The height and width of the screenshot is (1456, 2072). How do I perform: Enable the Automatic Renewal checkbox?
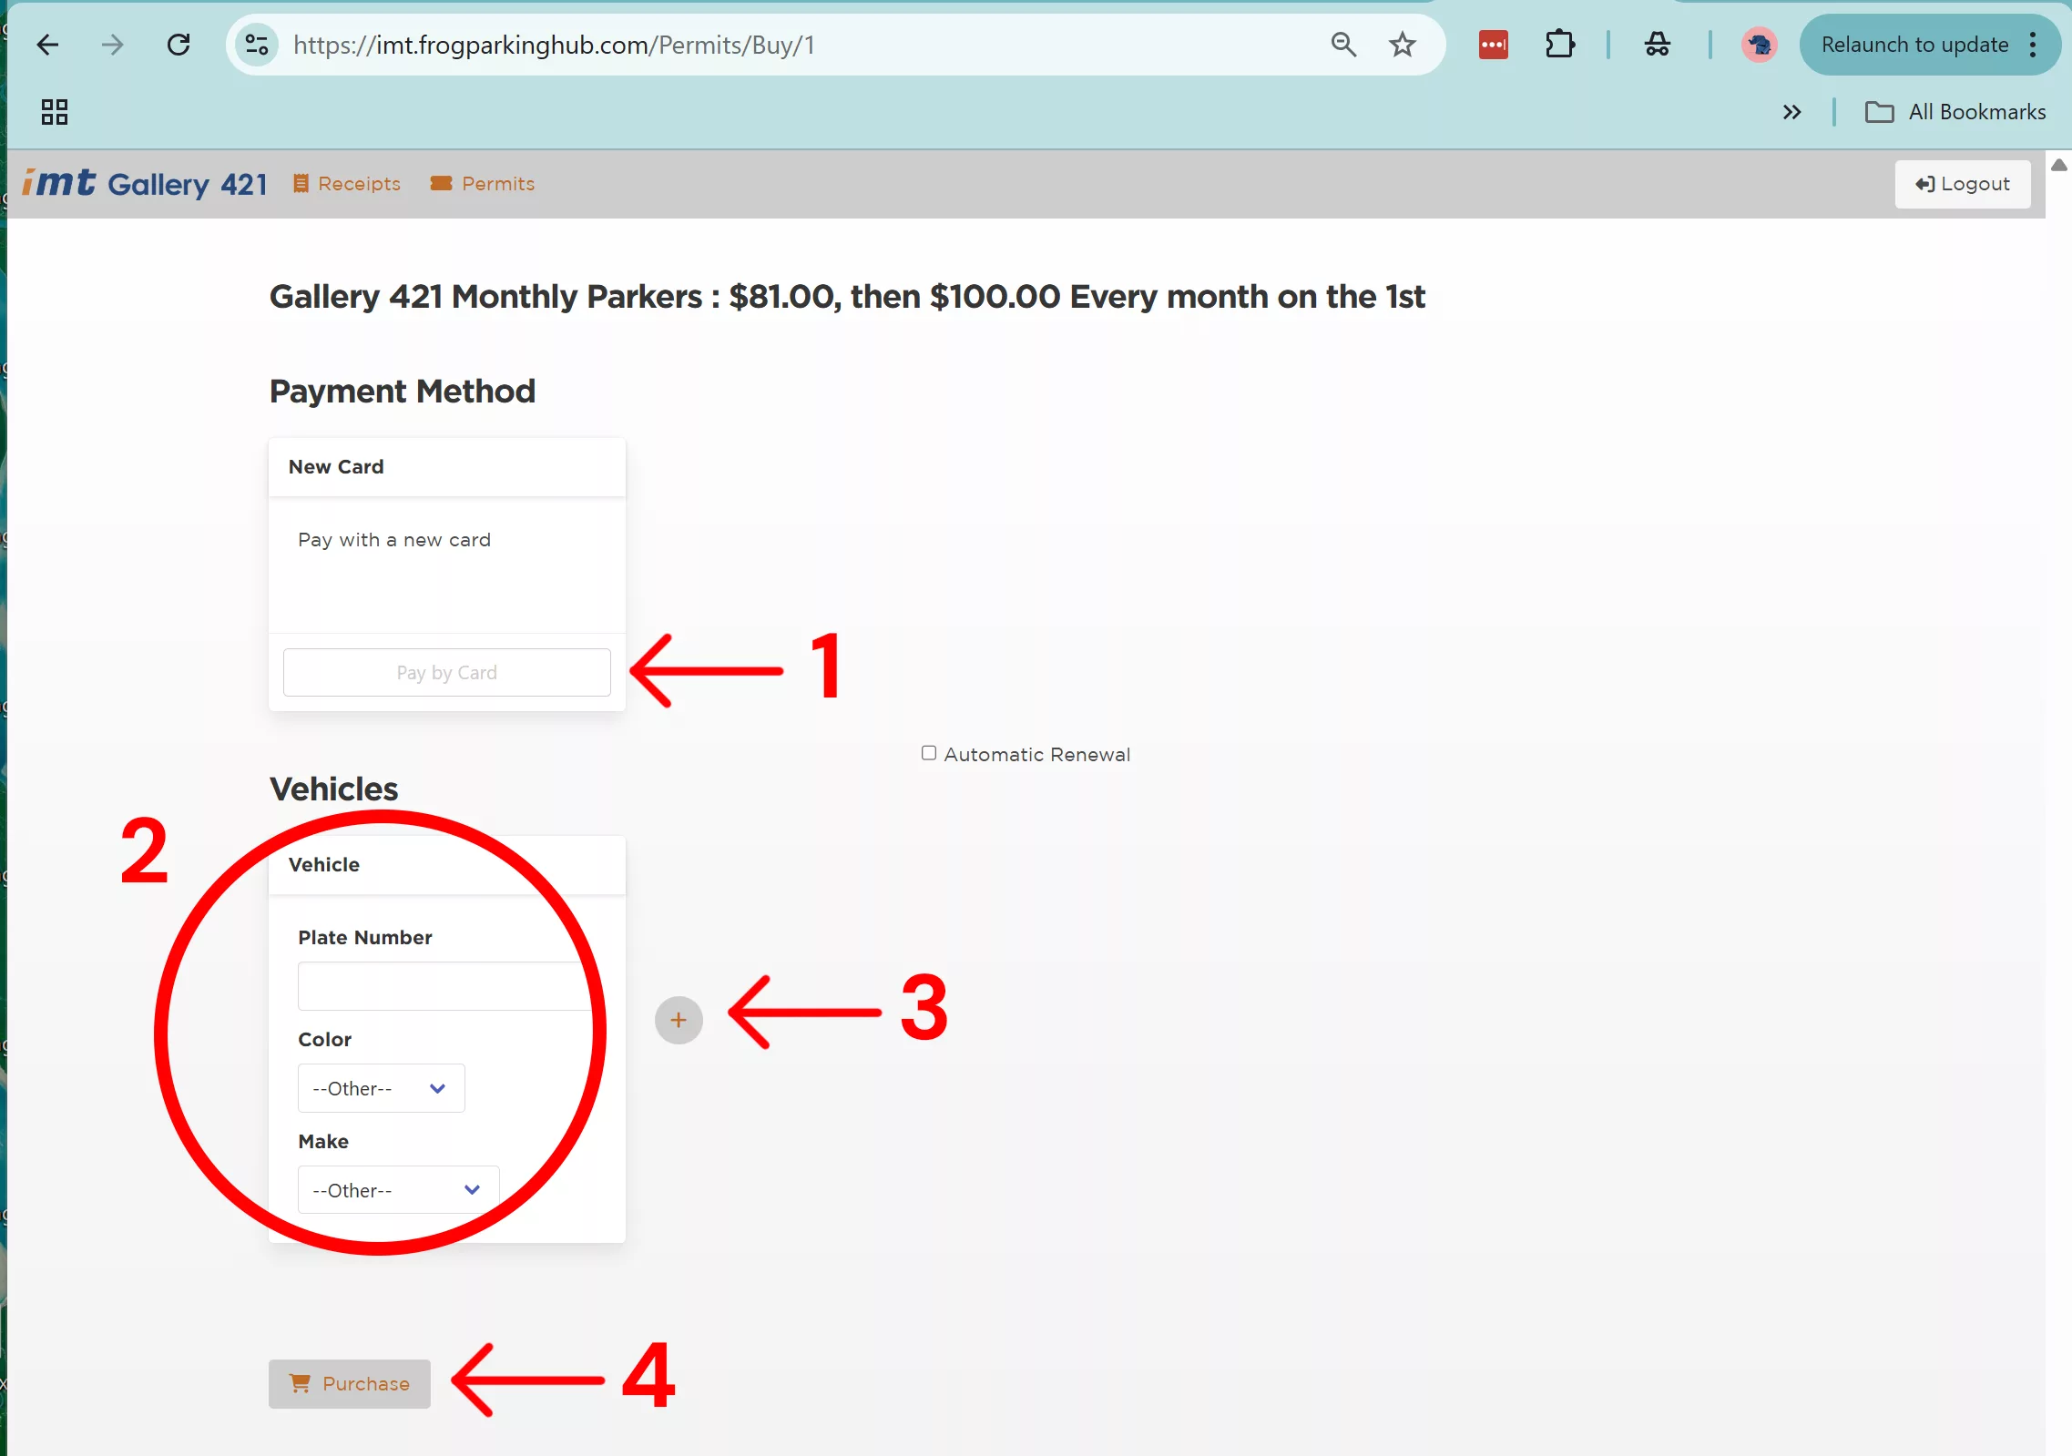928,753
